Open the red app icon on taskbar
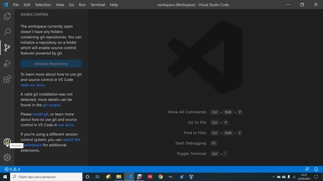This screenshot has height=181, width=323. pyautogui.click(x=150, y=176)
